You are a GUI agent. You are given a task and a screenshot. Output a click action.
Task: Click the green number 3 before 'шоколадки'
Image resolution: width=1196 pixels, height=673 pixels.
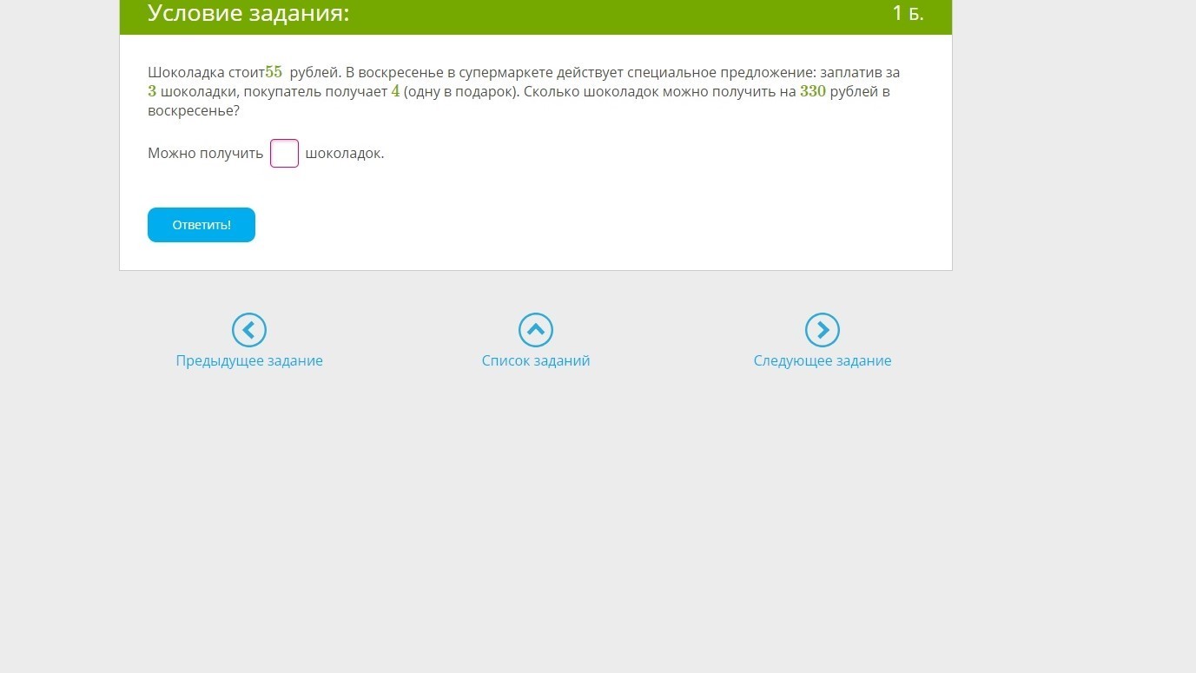(152, 91)
